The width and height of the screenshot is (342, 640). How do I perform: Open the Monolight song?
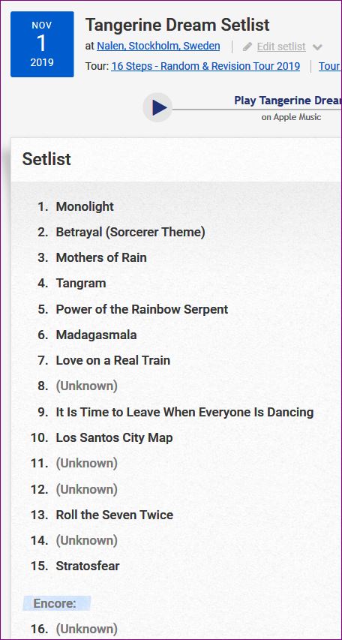coord(85,206)
